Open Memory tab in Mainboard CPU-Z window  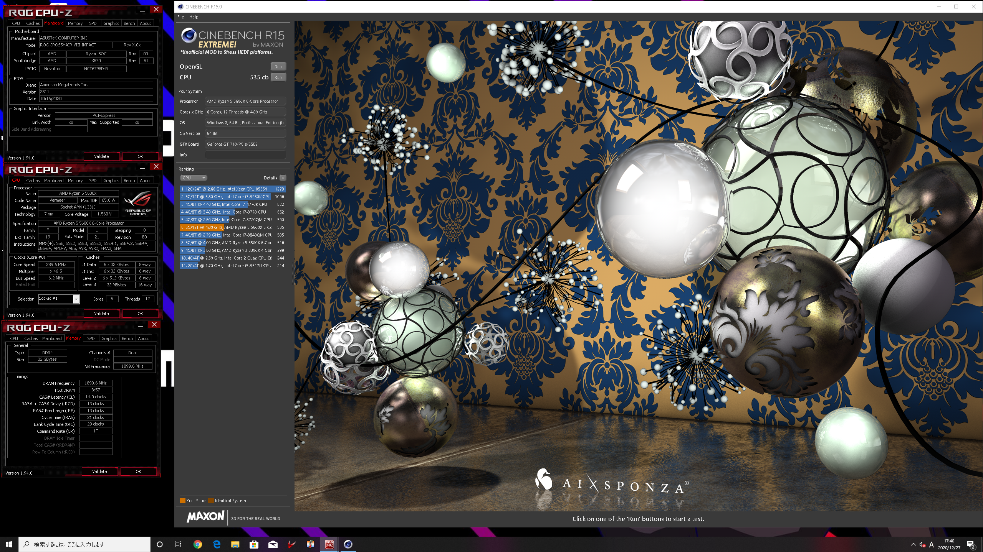coord(75,23)
